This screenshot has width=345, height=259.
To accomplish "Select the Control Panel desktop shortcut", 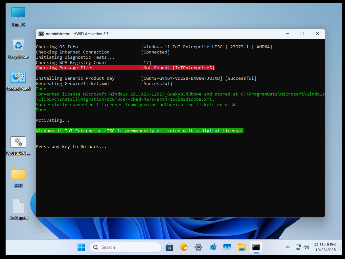I will click(18, 81).
